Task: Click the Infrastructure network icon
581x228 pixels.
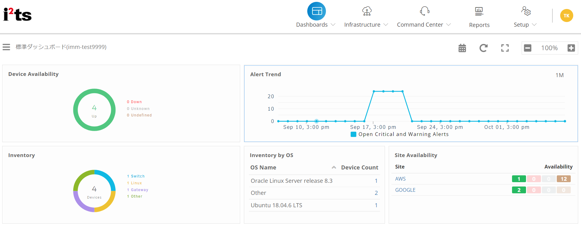Action: coord(367,11)
